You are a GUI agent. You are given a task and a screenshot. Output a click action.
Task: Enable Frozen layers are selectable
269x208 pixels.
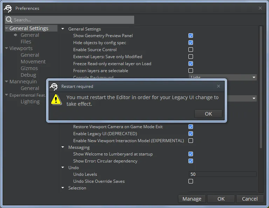(x=191, y=71)
